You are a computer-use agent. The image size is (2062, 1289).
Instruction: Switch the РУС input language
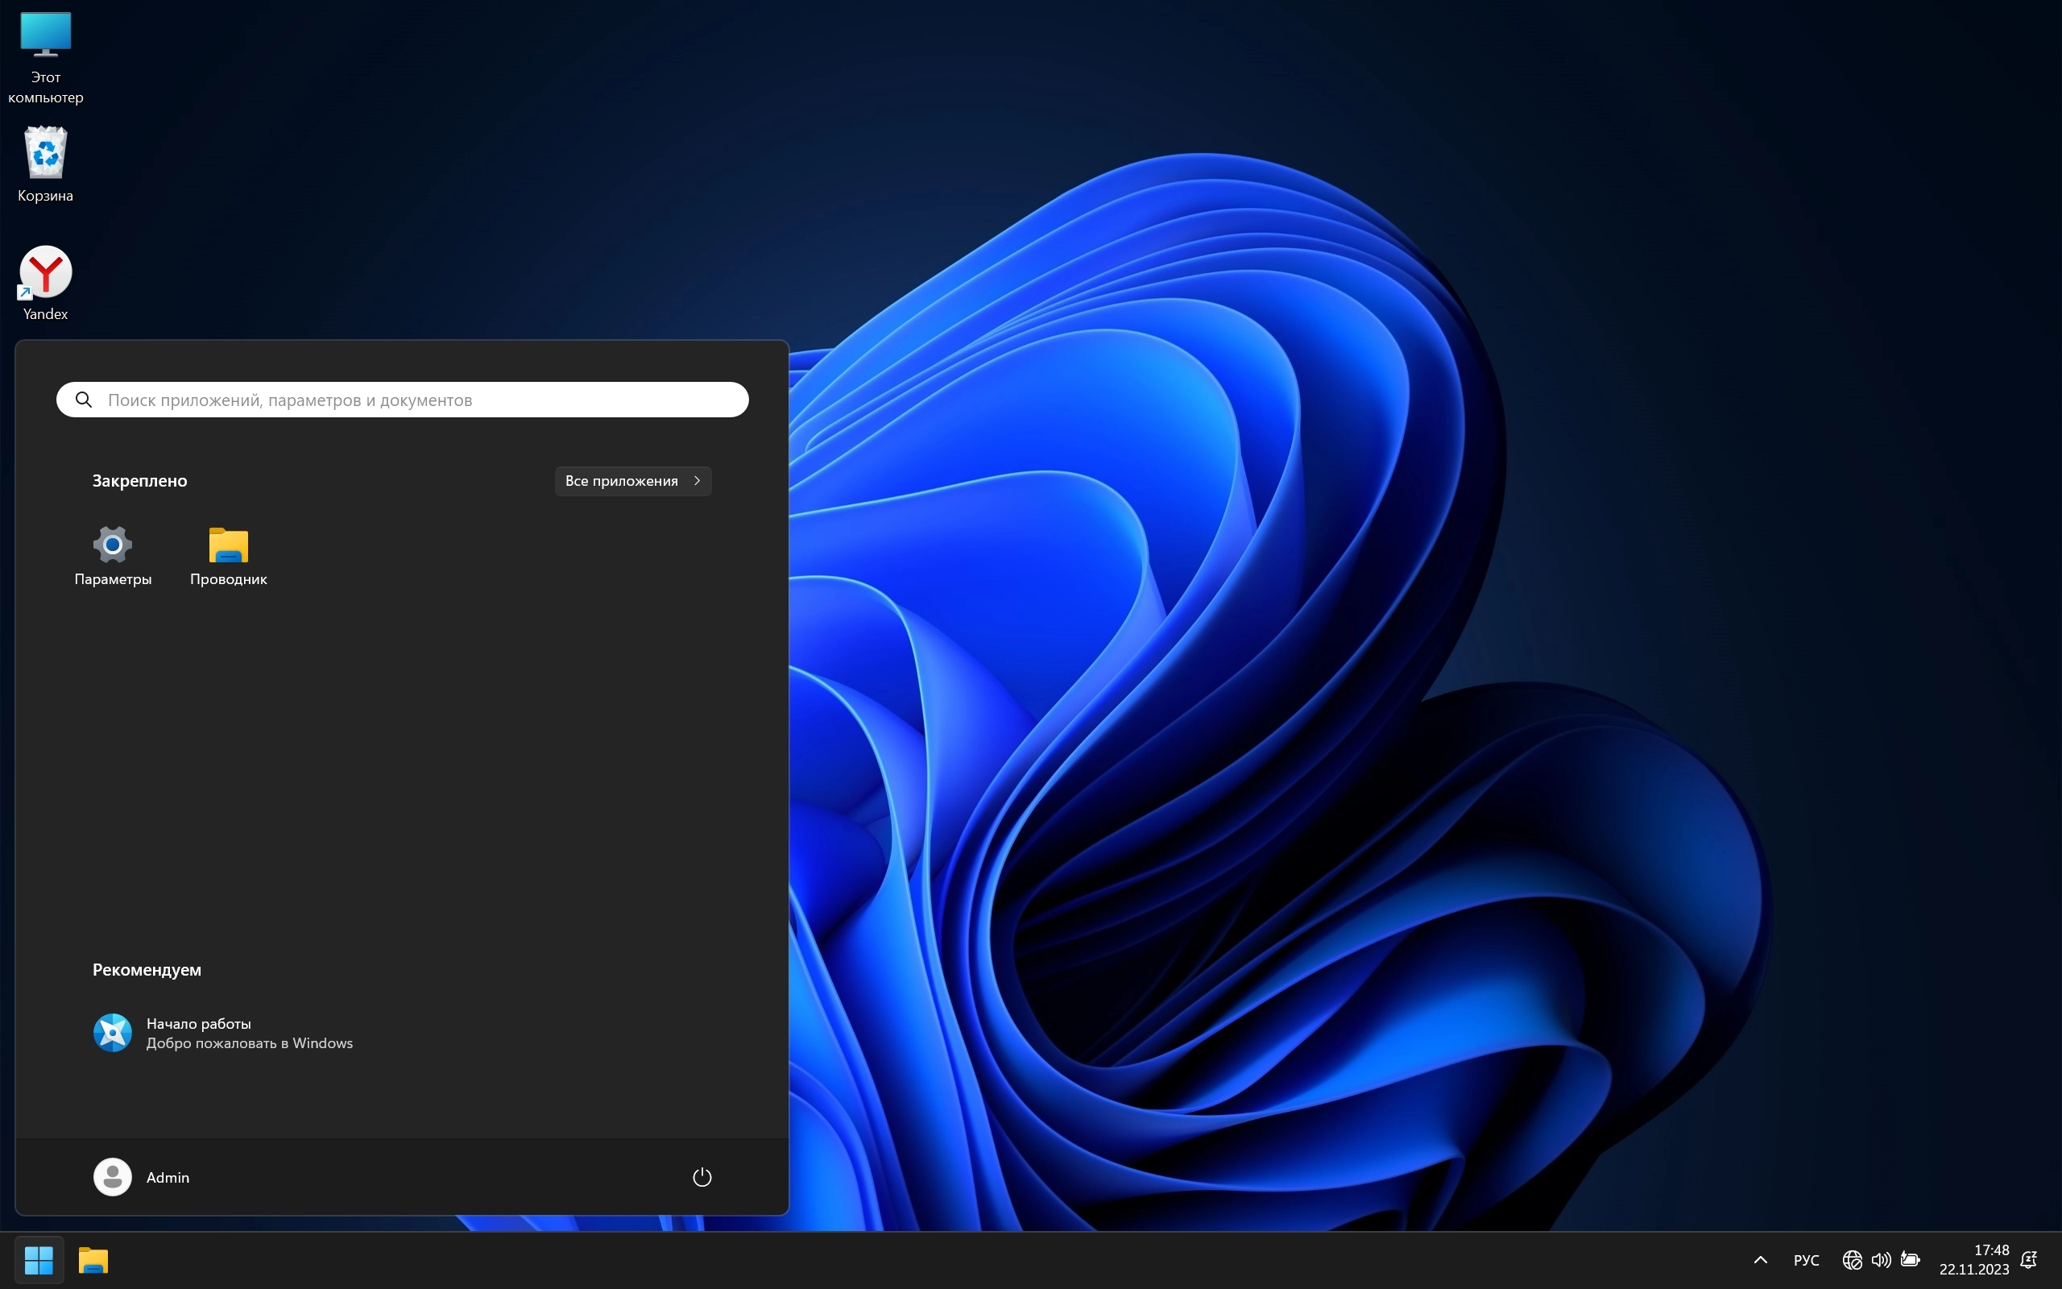click(1806, 1259)
